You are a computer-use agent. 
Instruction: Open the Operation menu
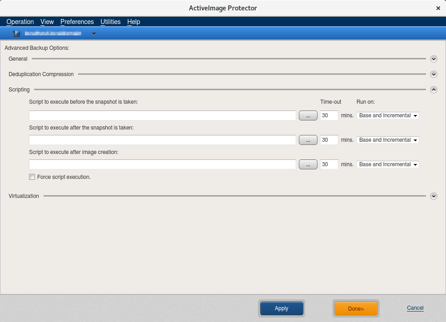(x=20, y=22)
